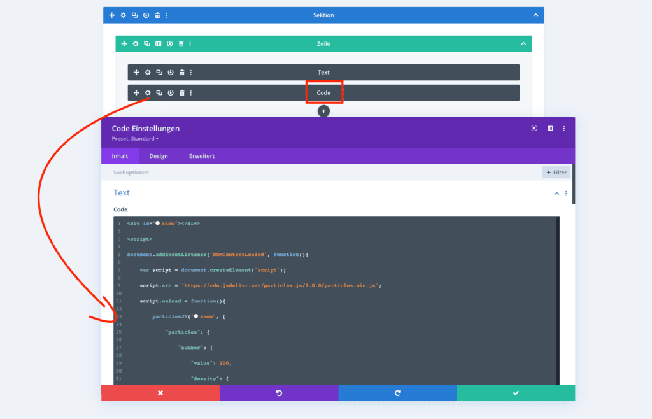Expand the settings modal to fullscreen

[x=534, y=128]
